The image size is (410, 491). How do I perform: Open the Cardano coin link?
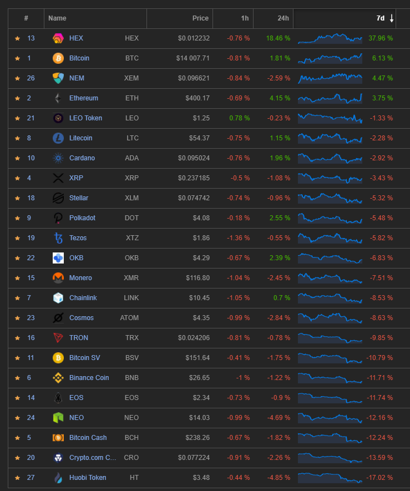(82, 158)
